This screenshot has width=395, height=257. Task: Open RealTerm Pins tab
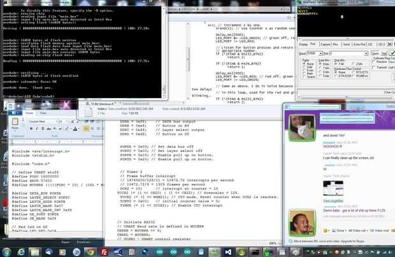coord(335,45)
